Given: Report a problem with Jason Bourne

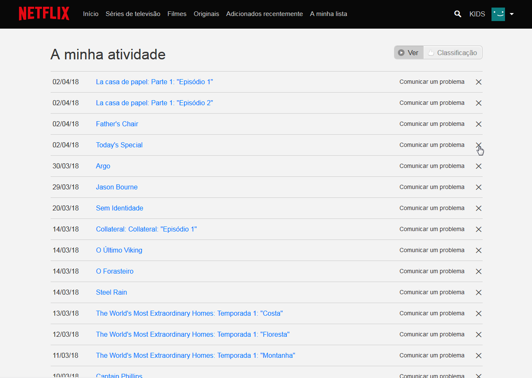Looking at the screenshot, I should (432, 187).
